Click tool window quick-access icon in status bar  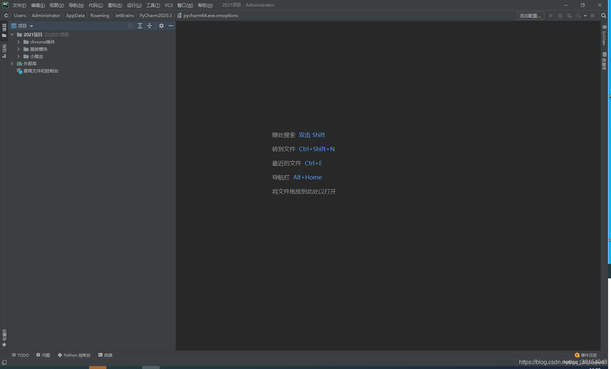tap(4, 362)
